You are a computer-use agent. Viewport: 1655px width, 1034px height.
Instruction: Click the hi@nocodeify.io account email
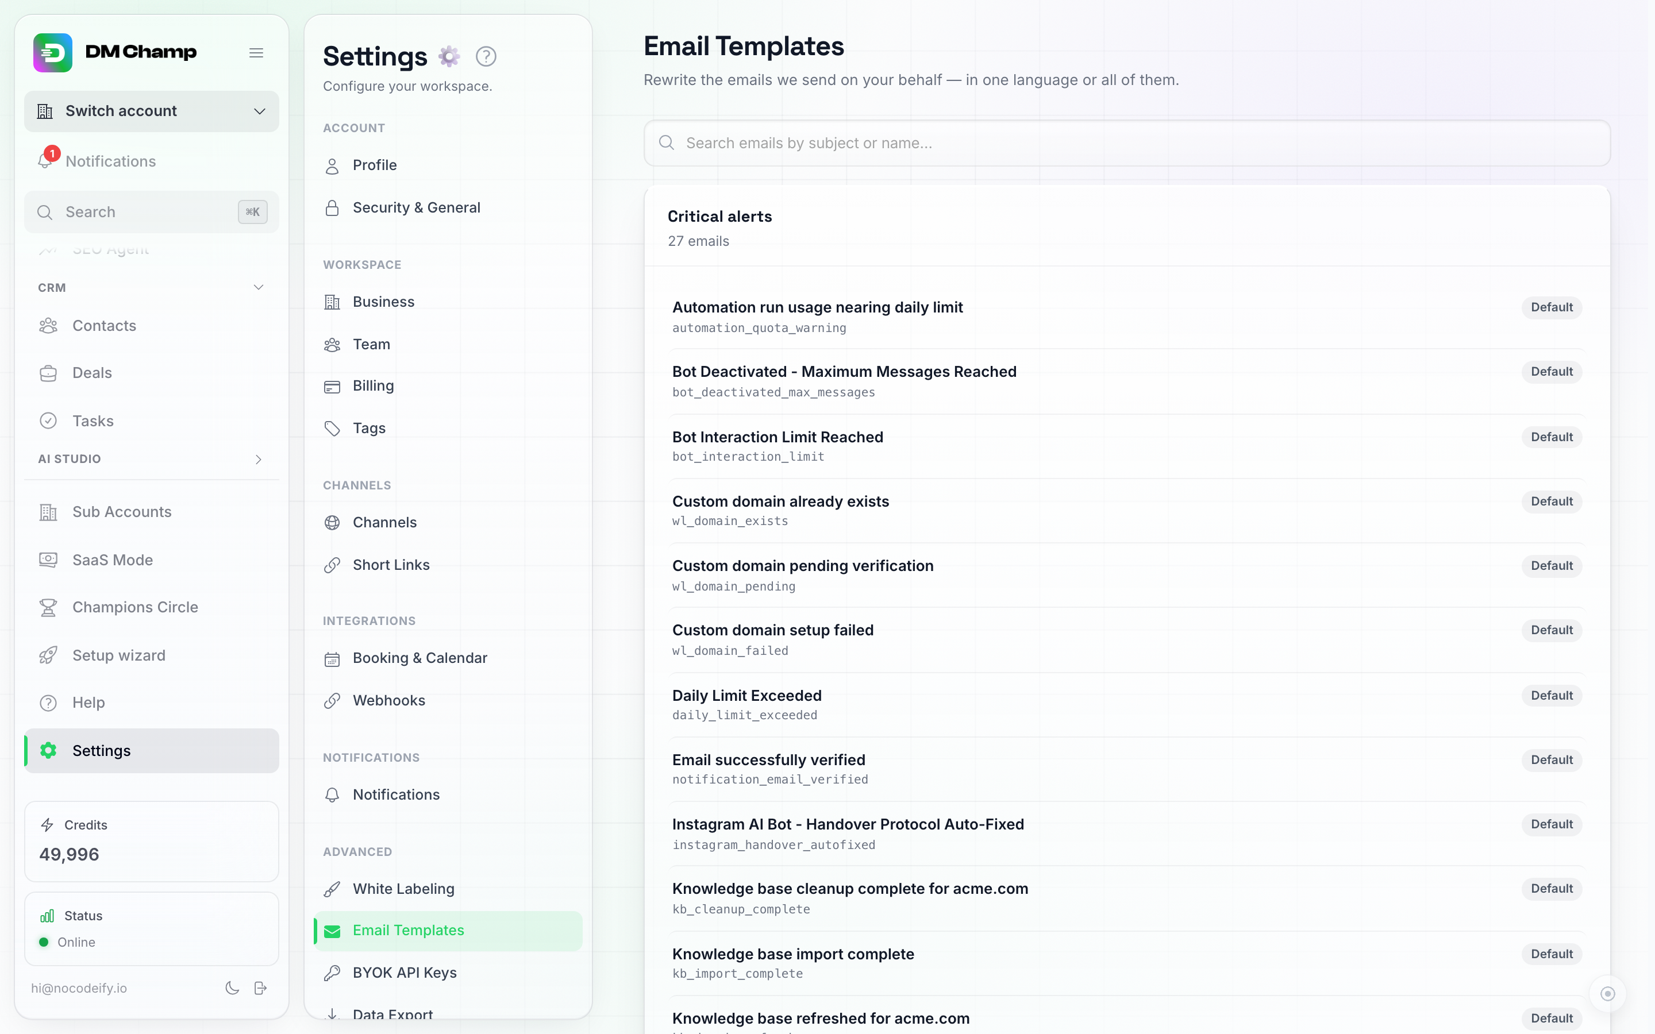(79, 988)
